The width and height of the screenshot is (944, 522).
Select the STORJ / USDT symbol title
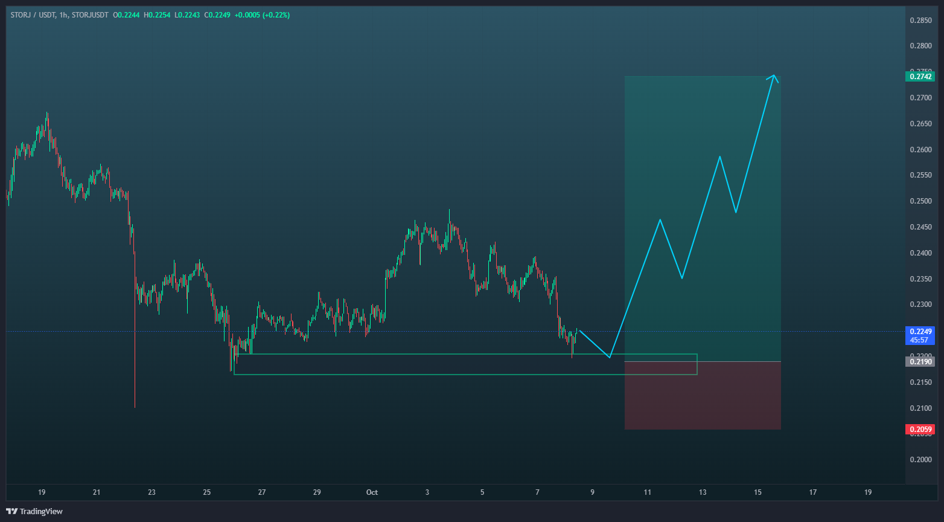click(x=31, y=15)
